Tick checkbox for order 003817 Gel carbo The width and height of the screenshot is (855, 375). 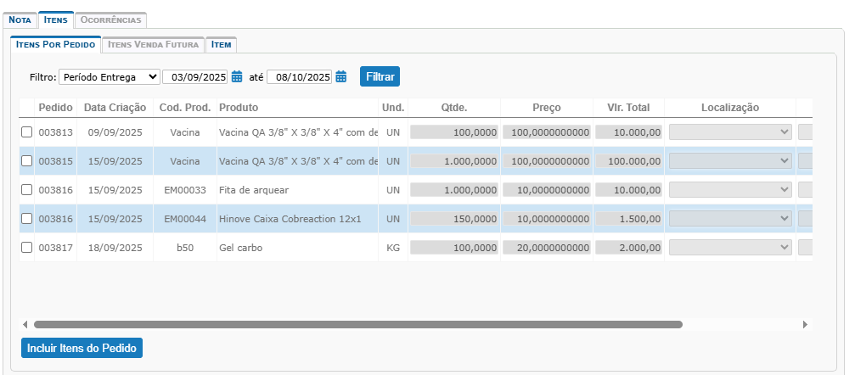(x=27, y=247)
